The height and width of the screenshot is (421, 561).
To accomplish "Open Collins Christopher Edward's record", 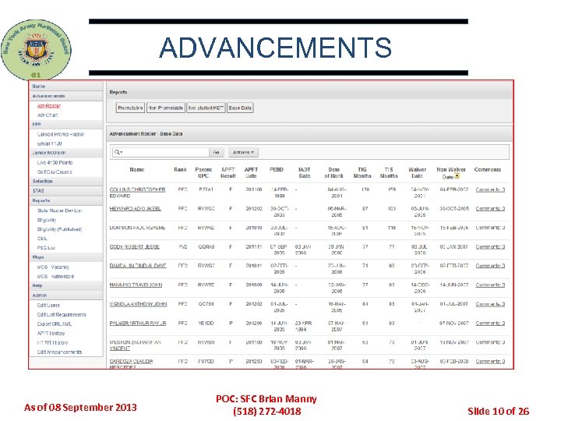I will coord(137,193).
